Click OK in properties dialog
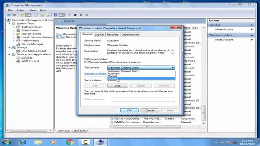This screenshot has width=260, height=146. [129, 110]
